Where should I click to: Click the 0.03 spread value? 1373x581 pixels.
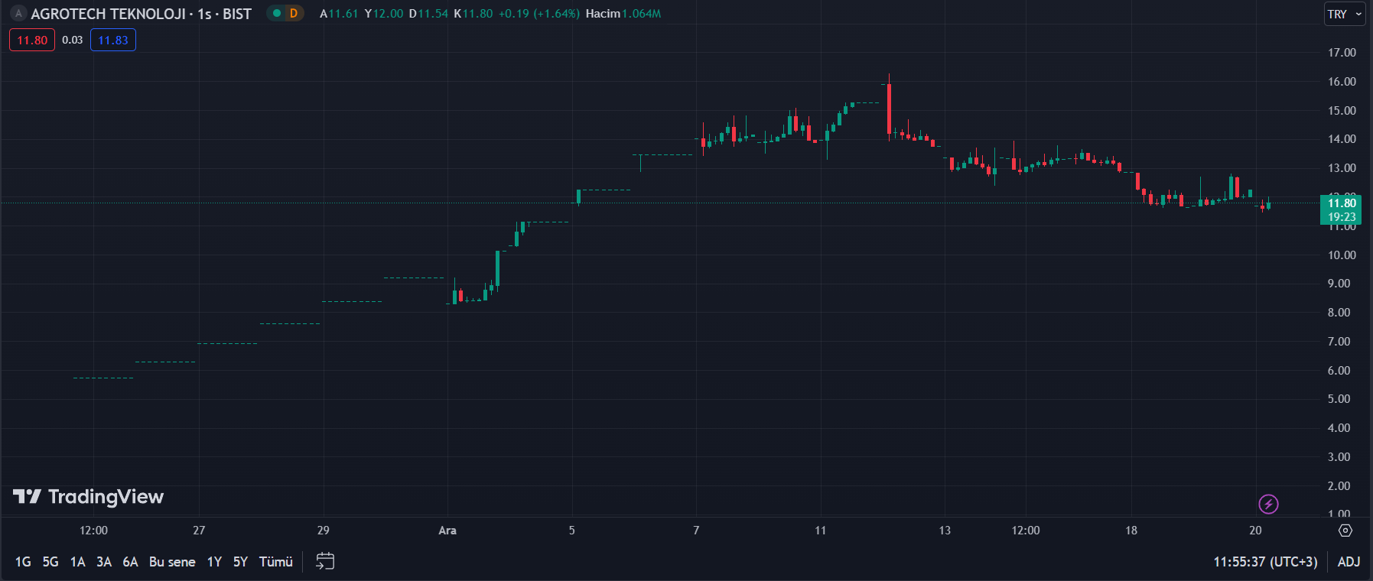click(x=73, y=40)
